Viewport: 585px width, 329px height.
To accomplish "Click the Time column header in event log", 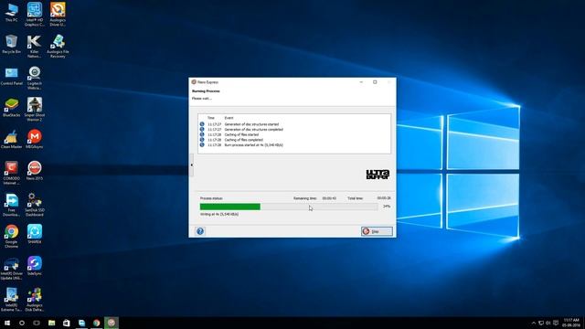I will tap(211, 118).
